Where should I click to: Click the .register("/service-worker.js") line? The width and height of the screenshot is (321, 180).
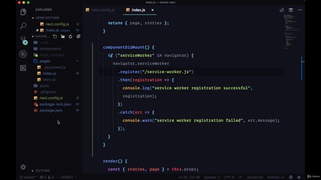(x=156, y=72)
